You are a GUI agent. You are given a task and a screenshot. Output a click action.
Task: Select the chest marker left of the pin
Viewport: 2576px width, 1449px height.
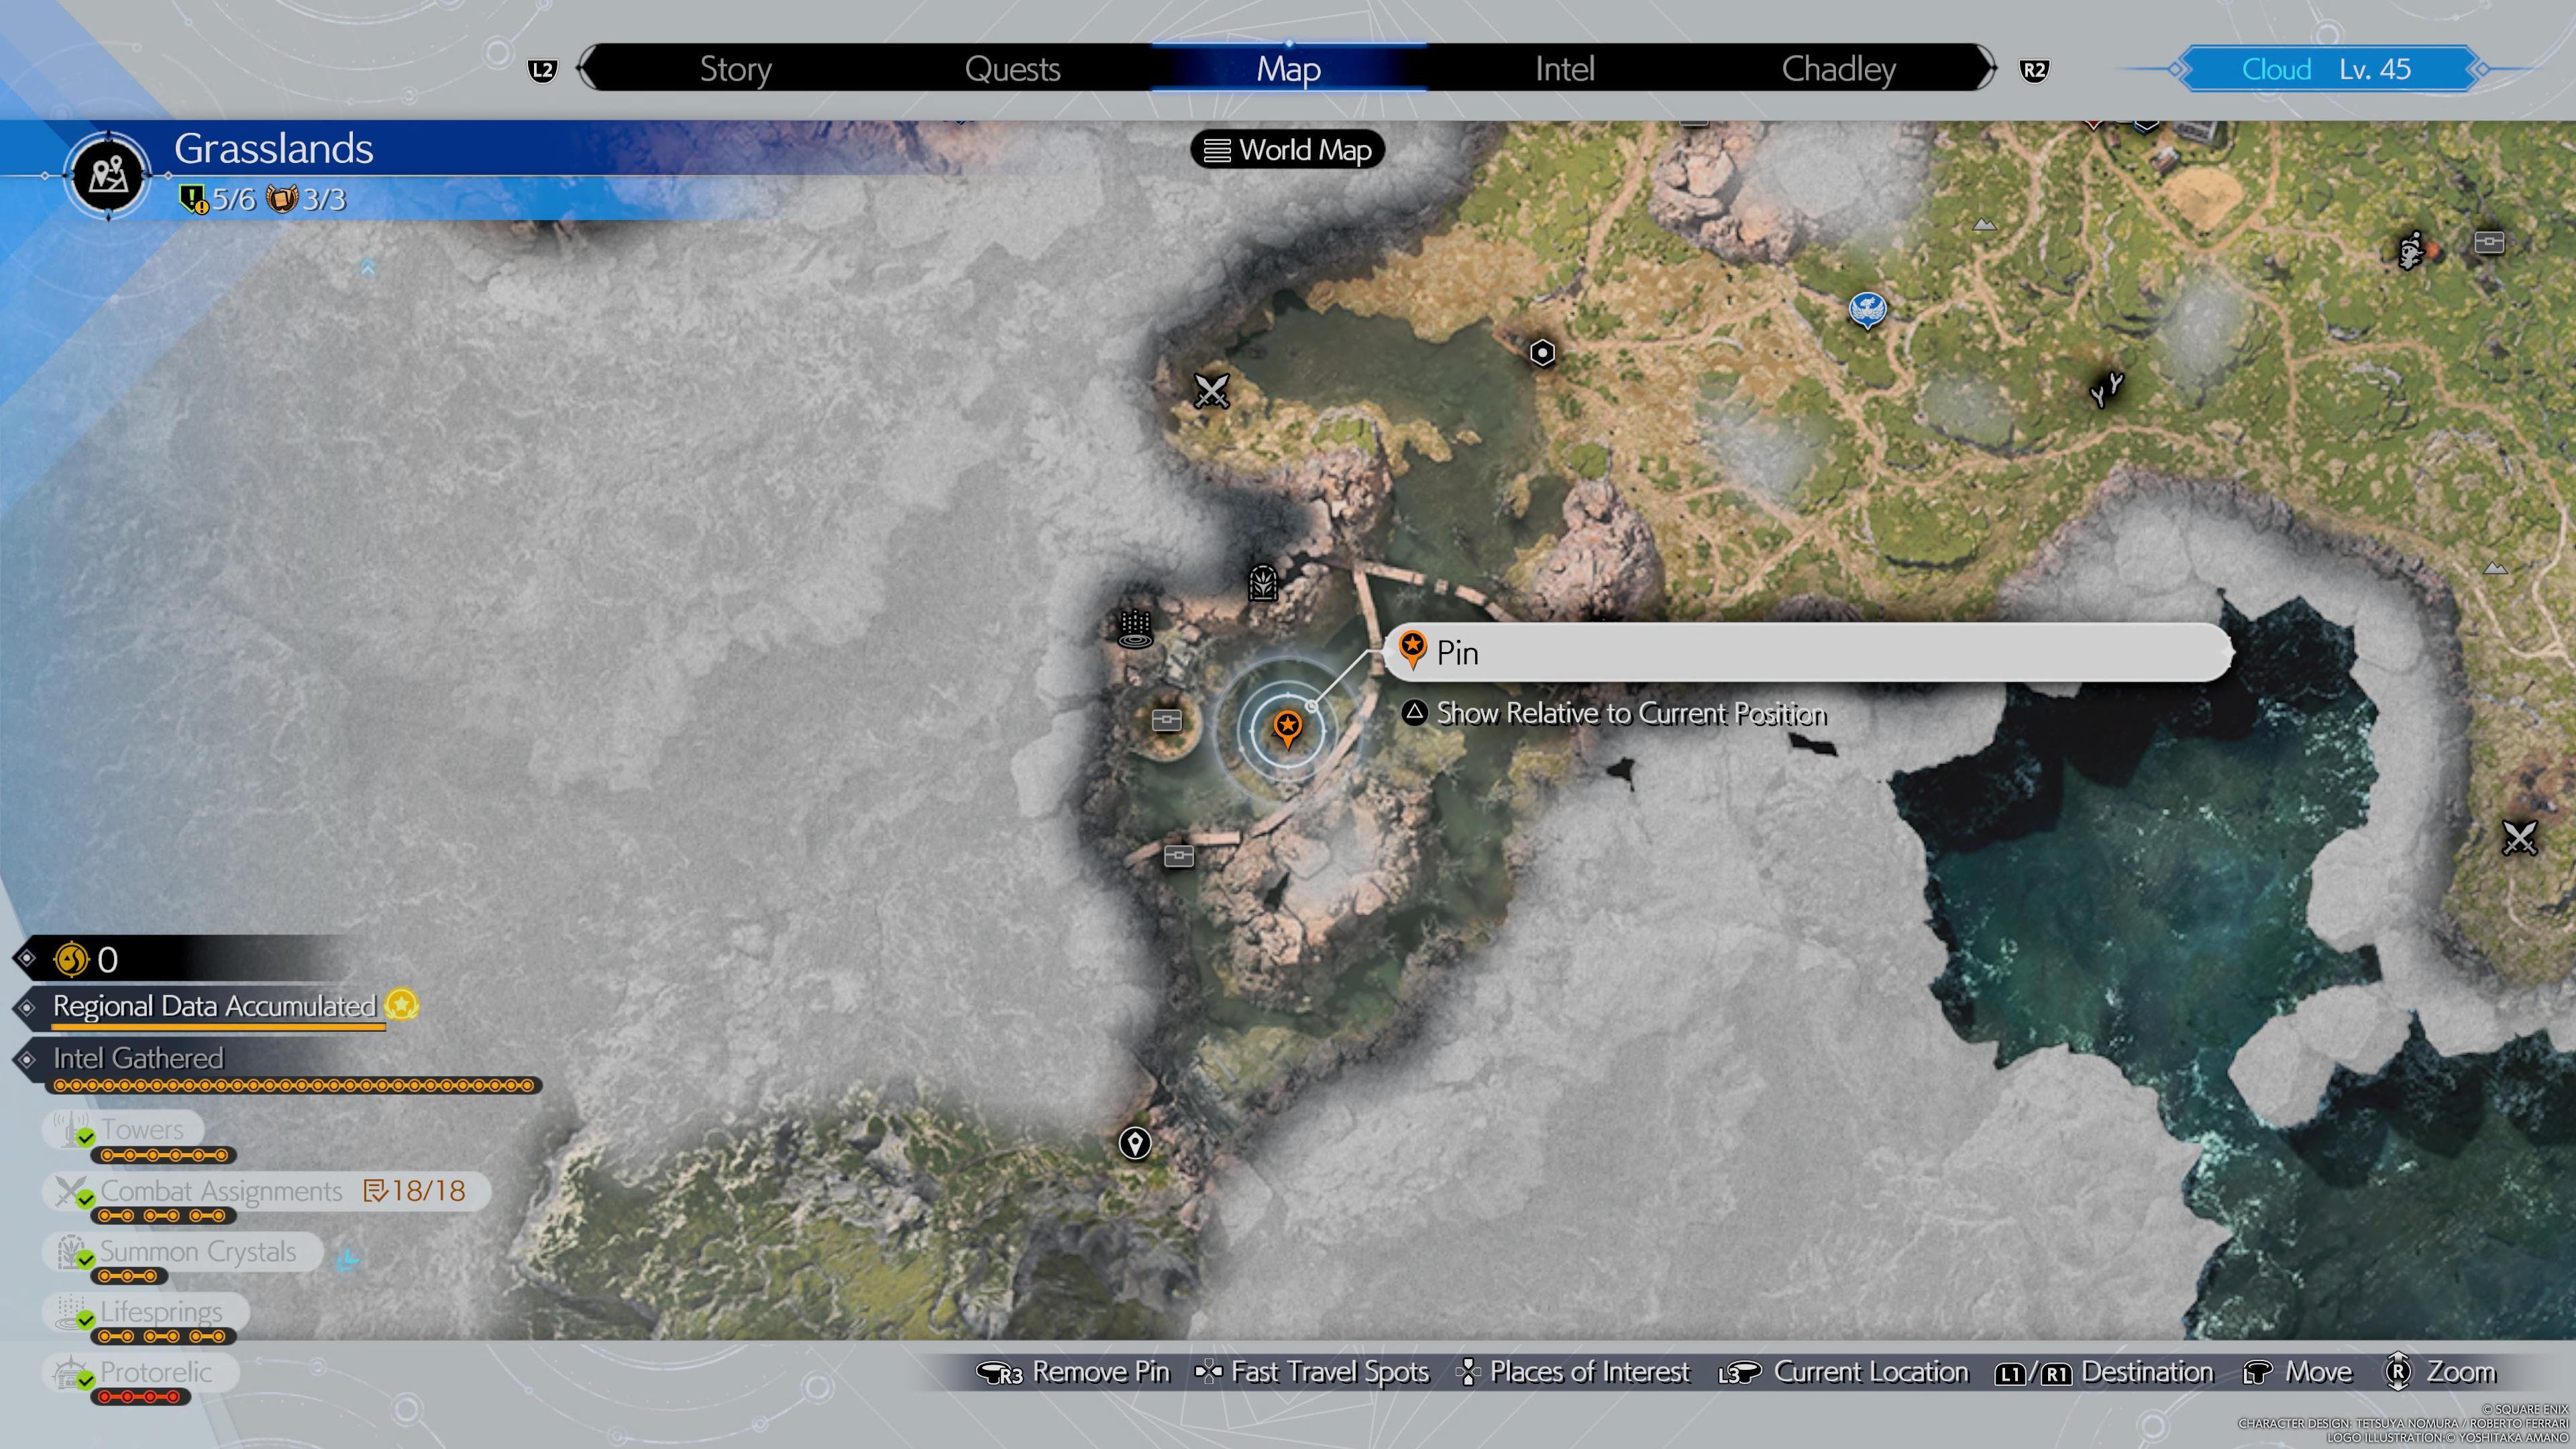pos(1167,720)
